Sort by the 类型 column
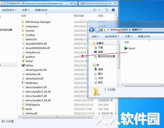 click(101, 16)
